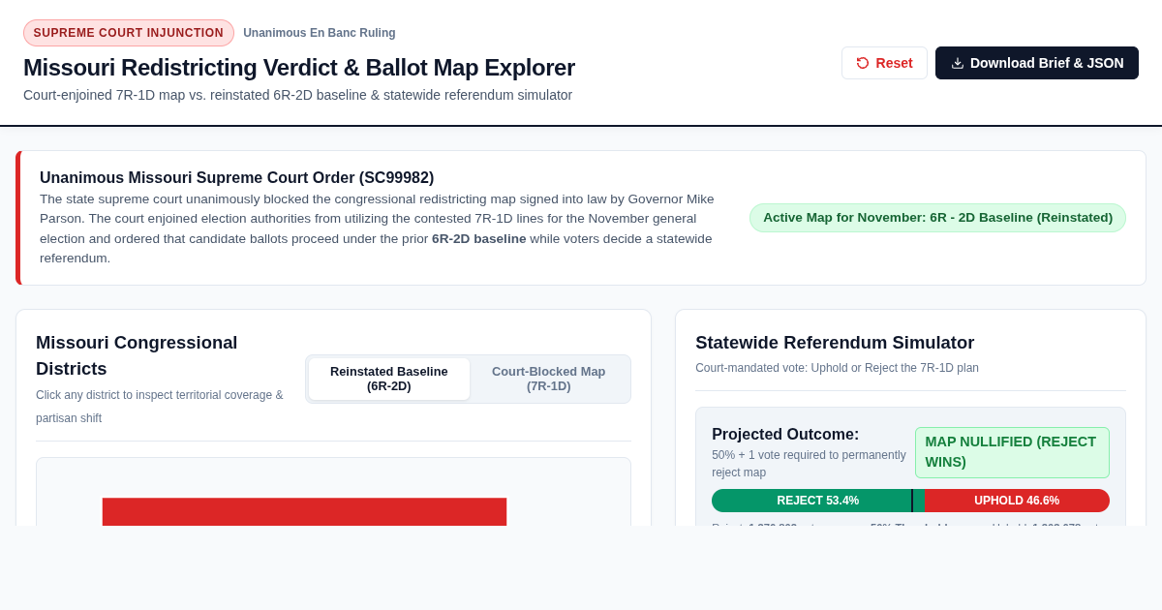The width and height of the screenshot is (1162, 610).
Task: Click the Statewide Referendum Simulator heading
Action: (x=835, y=343)
